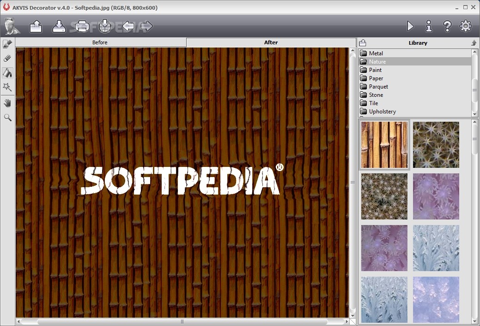
Task: Select the bamboo texture thumbnail
Action: pyautogui.click(x=384, y=145)
